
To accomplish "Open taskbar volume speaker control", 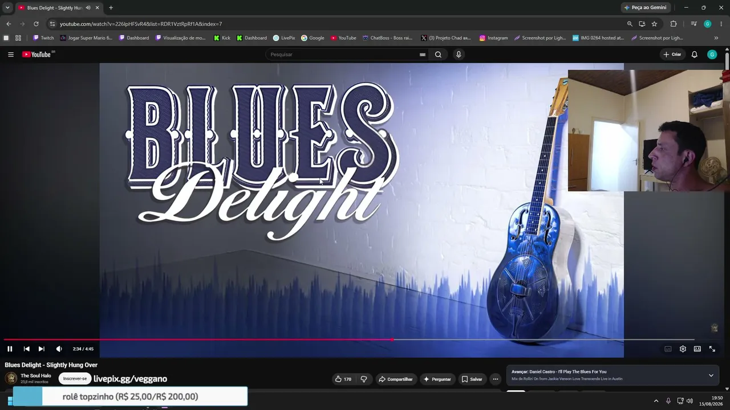I will [x=690, y=401].
